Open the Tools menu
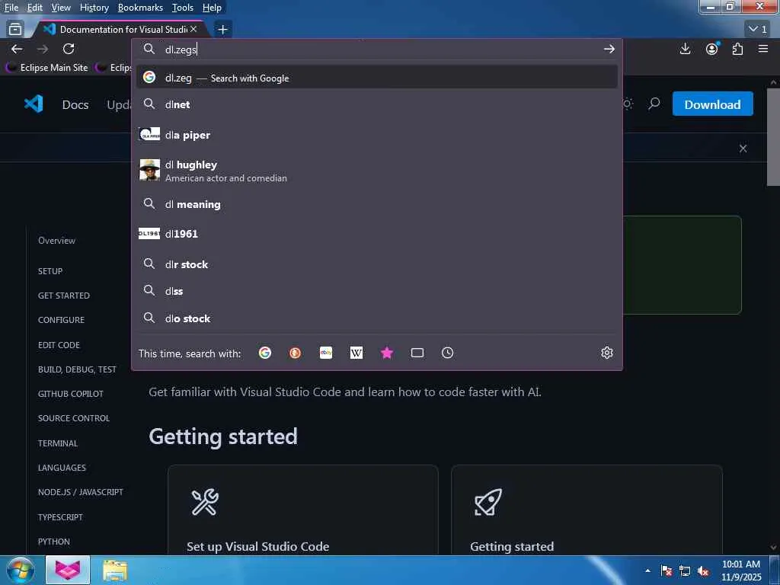This screenshot has width=780, height=585. pos(183,8)
